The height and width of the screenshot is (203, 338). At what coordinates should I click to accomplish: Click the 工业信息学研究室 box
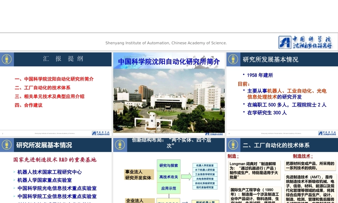205,174
